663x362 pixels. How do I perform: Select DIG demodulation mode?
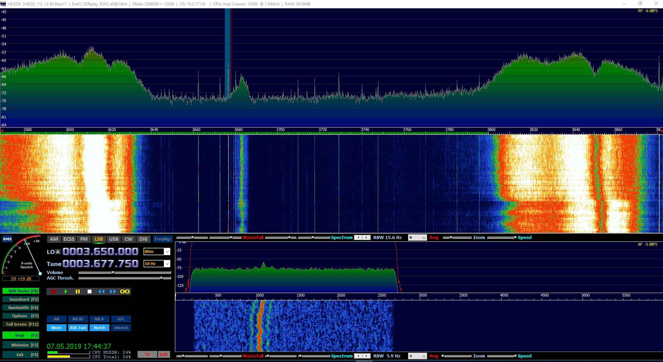point(143,239)
